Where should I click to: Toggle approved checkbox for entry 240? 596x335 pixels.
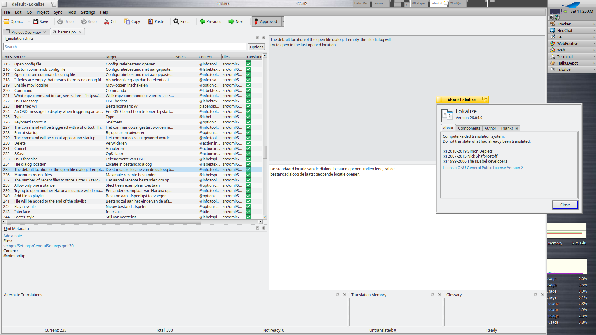pos(248,196)
